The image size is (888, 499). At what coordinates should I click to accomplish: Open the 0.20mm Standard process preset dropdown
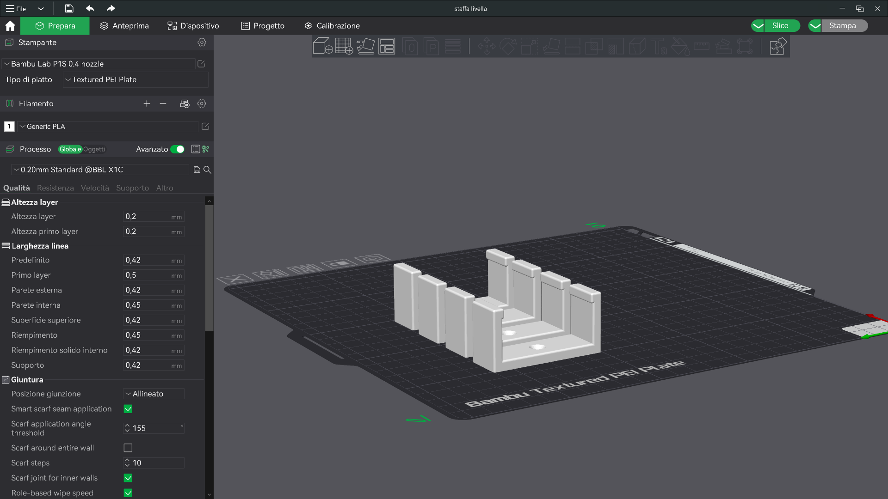pos(100,170)
